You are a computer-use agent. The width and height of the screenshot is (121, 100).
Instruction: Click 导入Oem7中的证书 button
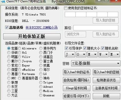click(76, 72)
